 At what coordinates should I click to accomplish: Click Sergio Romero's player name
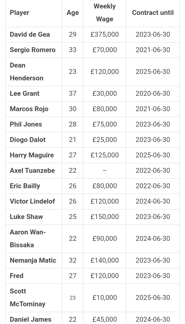click(x=33, y=50)
